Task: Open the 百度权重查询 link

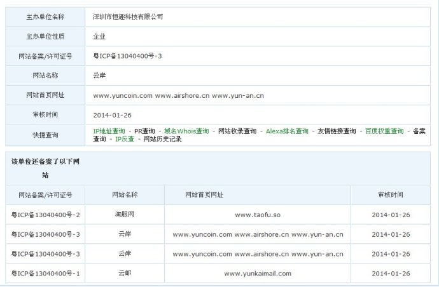Action: (x=384, y=131)
